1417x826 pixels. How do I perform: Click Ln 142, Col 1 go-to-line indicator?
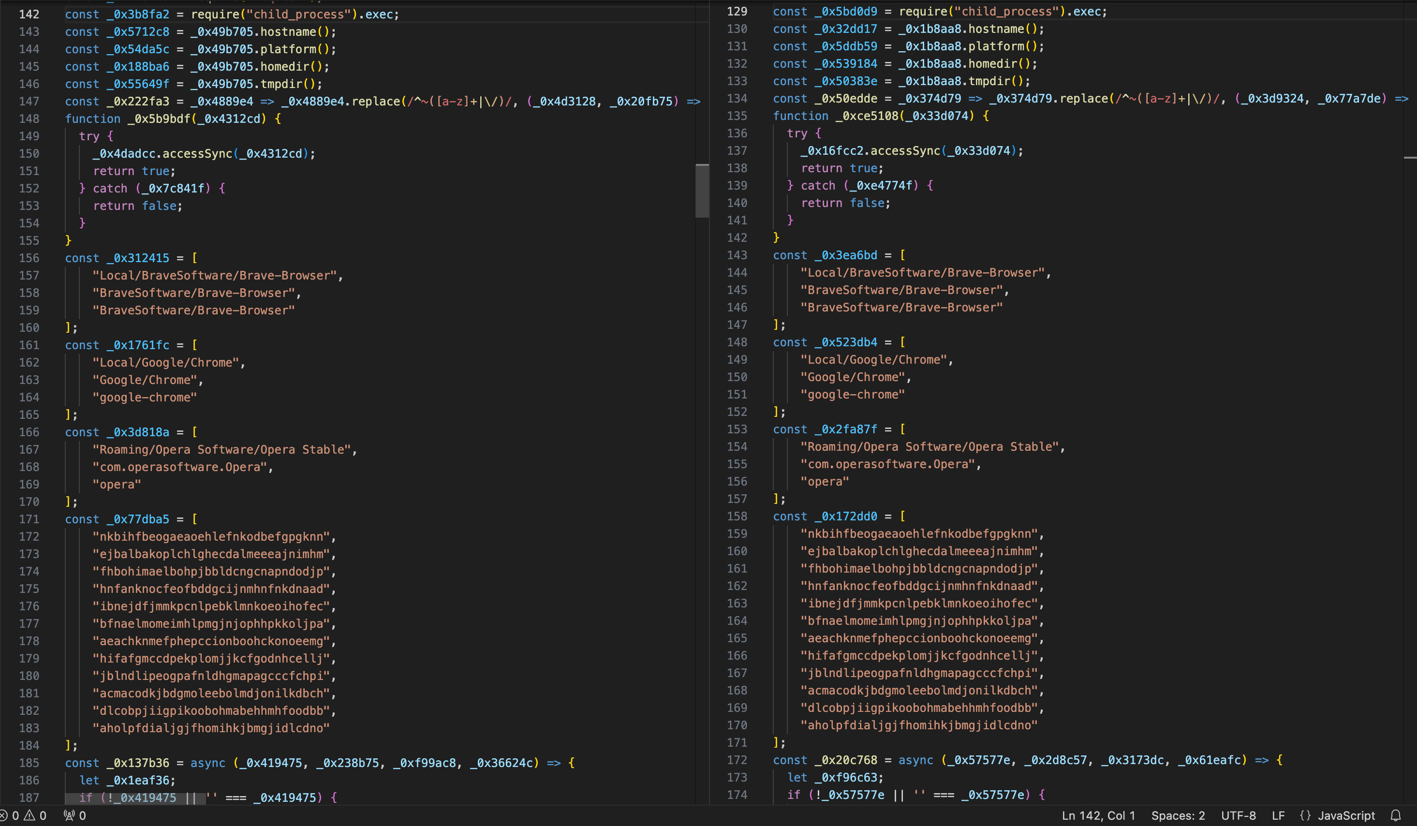click(x=1098, y=815)
